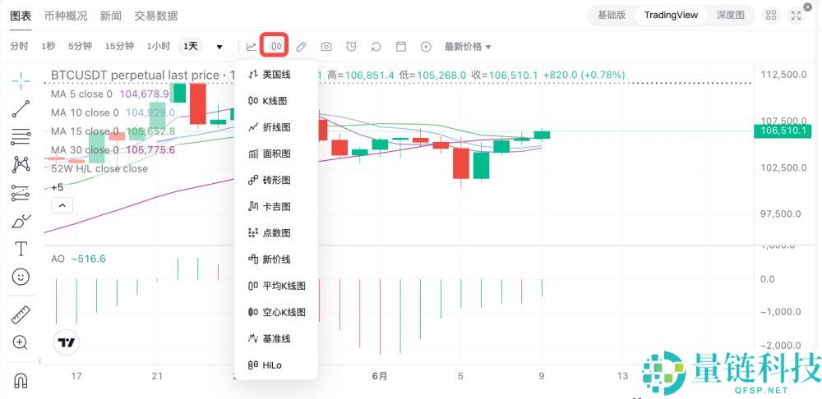Expand the +5 hidden indicators

tap(58, 187)
